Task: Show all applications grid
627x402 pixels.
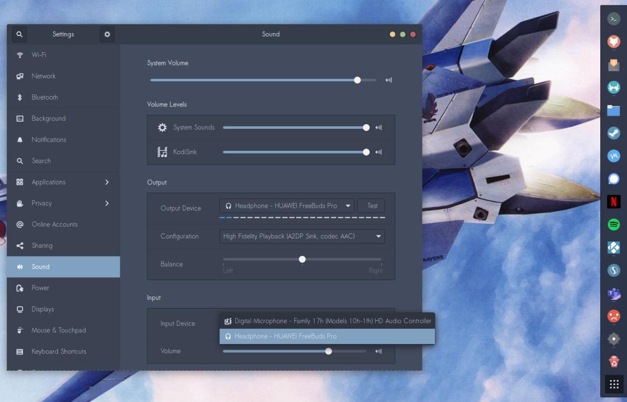Action: [614, 385]
